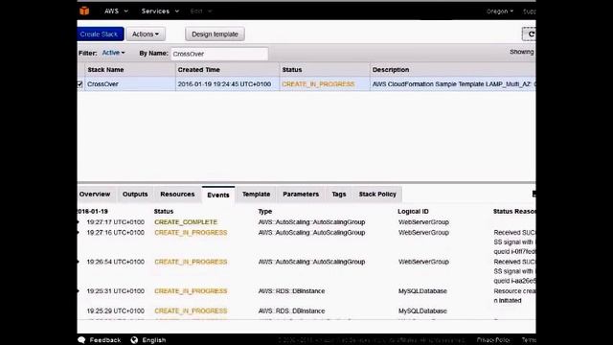Click the Create Stack button

(100, 34)
